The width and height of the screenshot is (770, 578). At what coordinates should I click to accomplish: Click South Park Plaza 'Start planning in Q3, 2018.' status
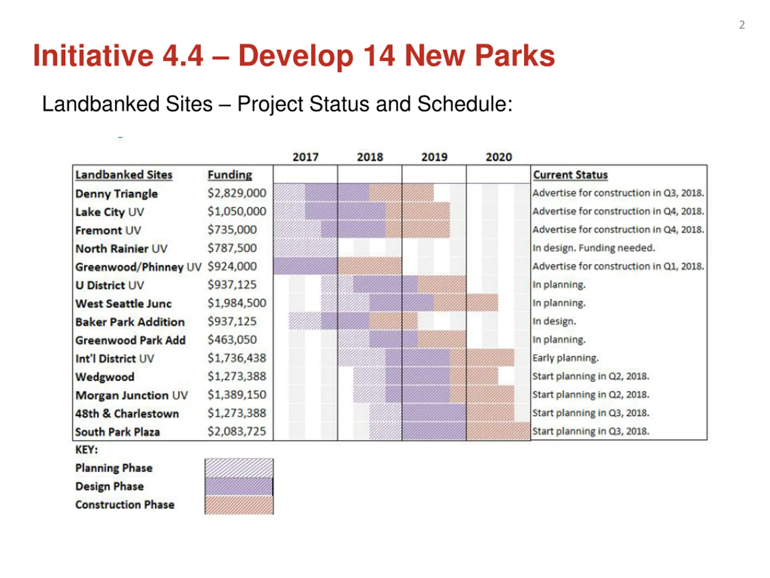click(x=591, y=431)
